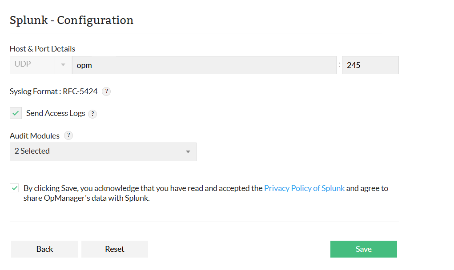Click the checkmark in the acknowledgment checkbox

pos(15,187)
